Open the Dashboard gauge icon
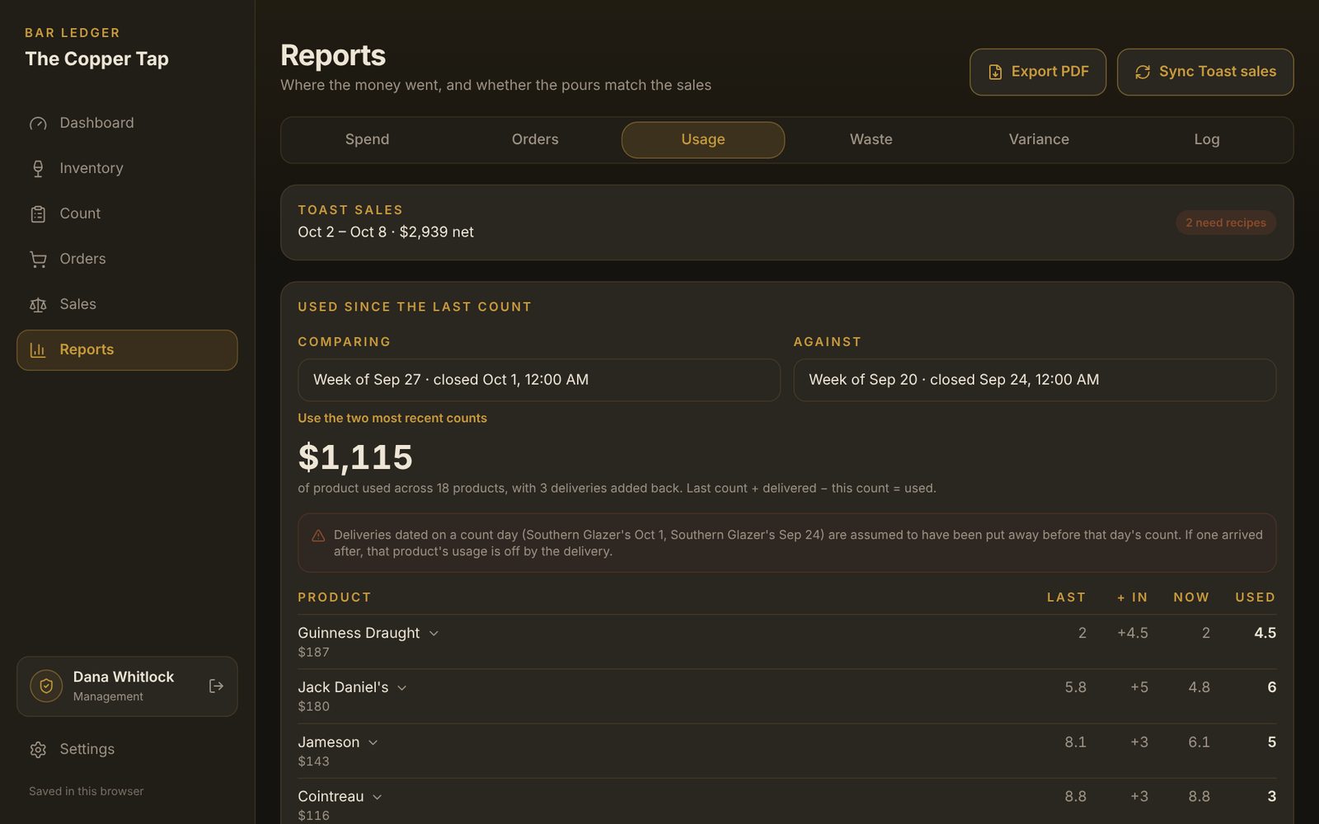 (38, 123)
